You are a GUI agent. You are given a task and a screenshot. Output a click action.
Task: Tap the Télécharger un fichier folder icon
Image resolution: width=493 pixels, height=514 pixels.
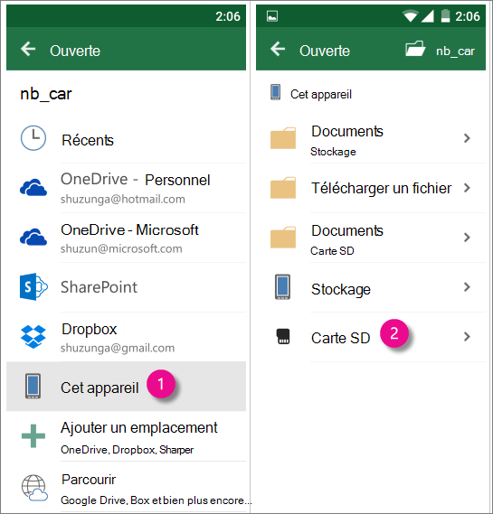click(283, 188)
